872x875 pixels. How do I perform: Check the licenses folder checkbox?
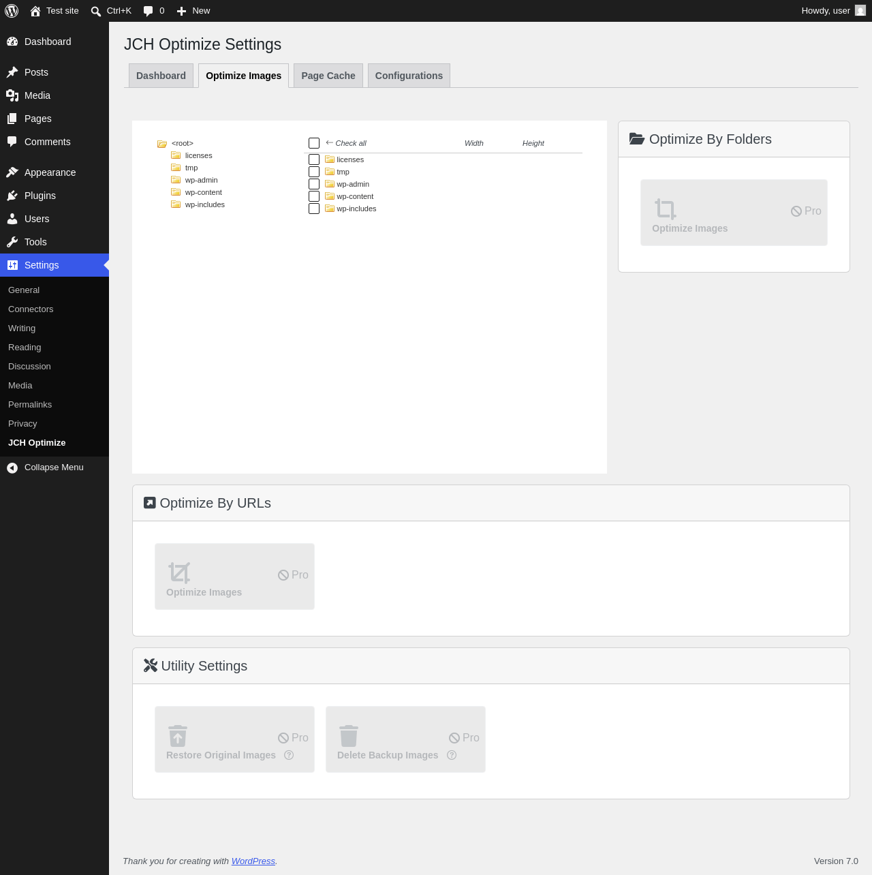point(314,159)
